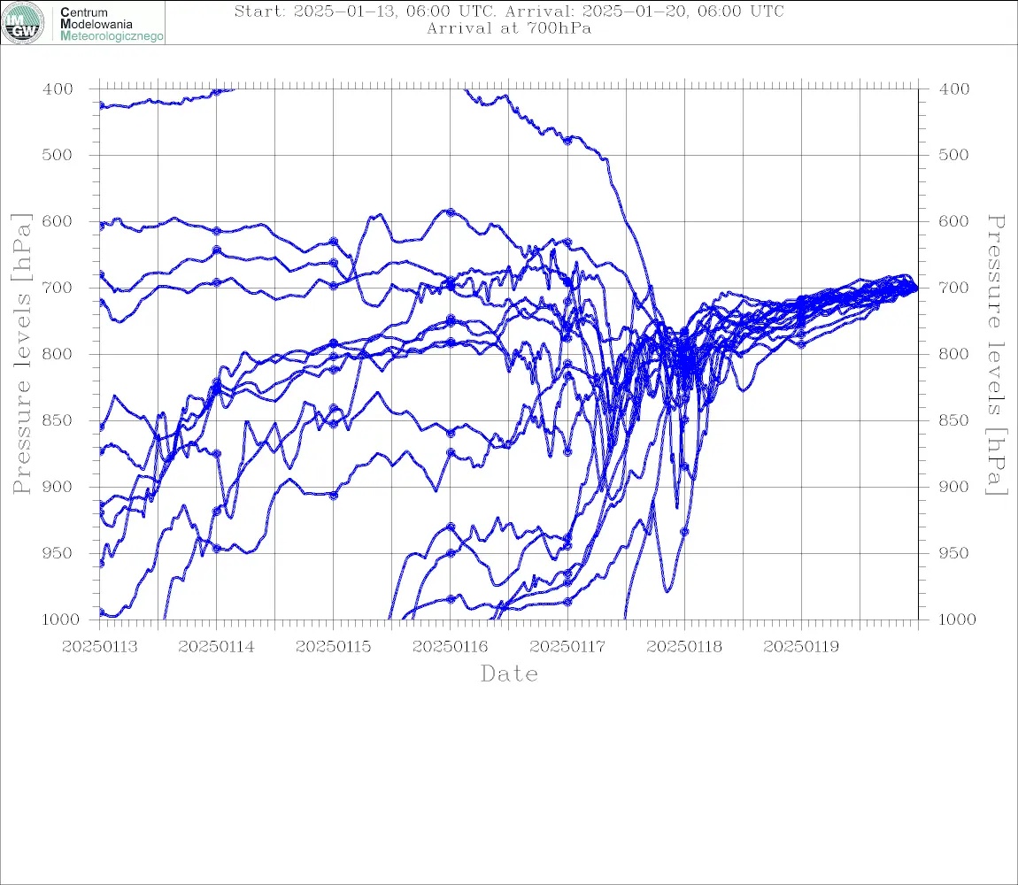Image resolution: width=1018 pixels, height=885 pixels.
Task: Click the trajectory marker near 480 hPa on 20250117
Action: click(567, 140)
